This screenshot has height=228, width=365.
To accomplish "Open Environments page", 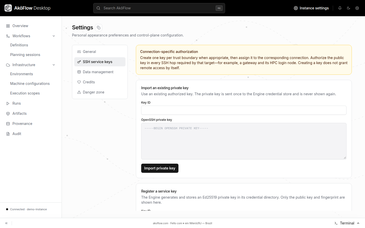I will (x=22, y=74).
